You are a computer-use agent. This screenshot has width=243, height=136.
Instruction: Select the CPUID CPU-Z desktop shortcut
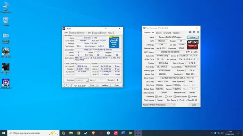point(6,84)
